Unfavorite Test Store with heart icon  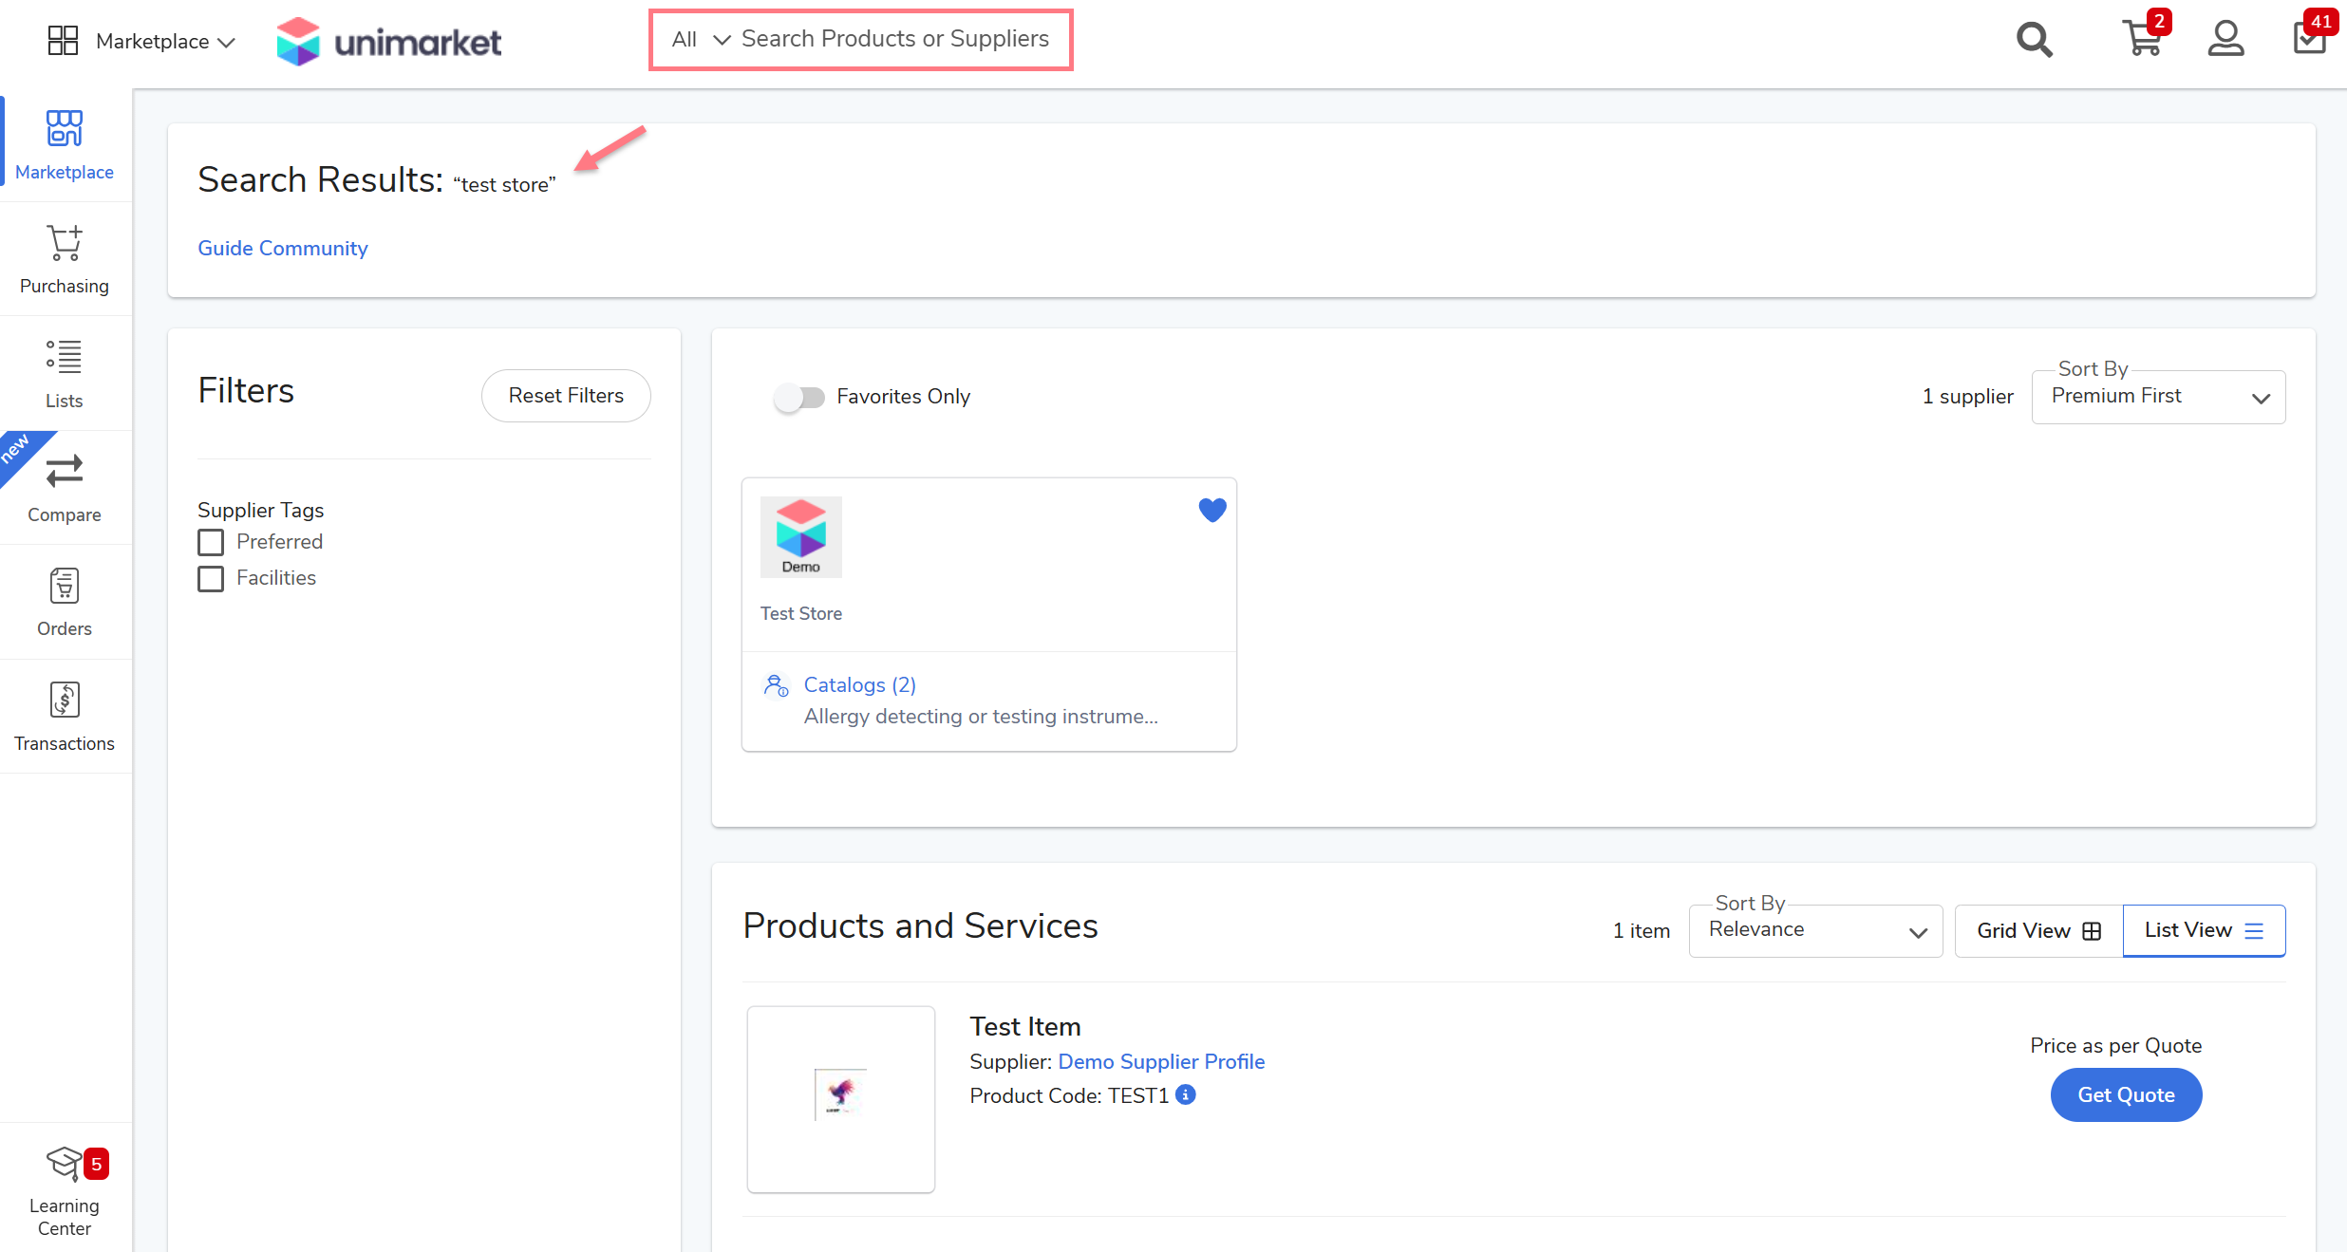coord(1211,510)
